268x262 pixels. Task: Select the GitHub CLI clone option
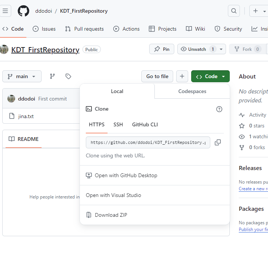point(145,124)
